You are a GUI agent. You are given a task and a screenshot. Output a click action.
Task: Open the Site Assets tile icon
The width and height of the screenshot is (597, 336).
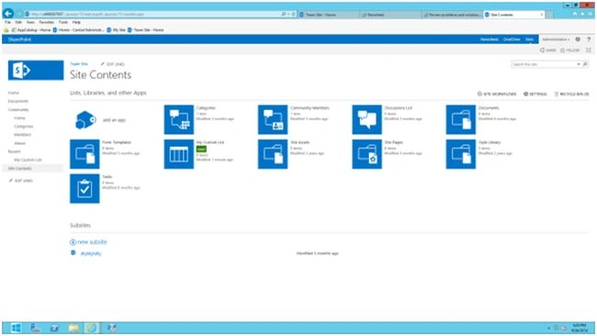pyautogui.click(x=273, y=153)
